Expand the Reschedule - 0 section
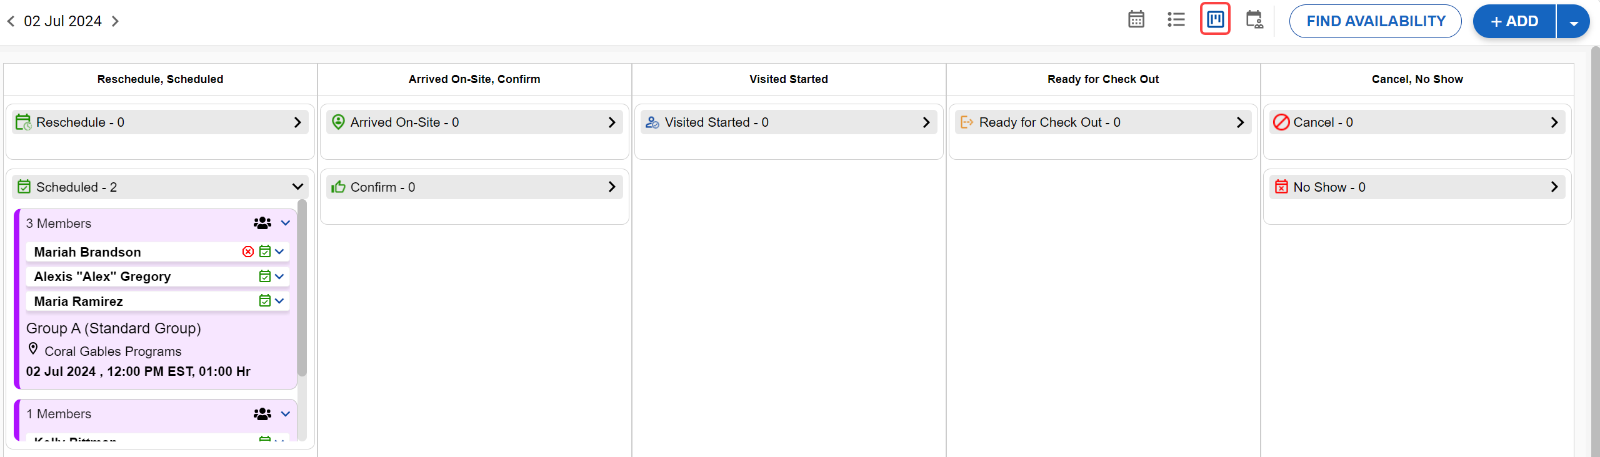This screenshot has height=457, width=1600. click(x=297, y=122)
